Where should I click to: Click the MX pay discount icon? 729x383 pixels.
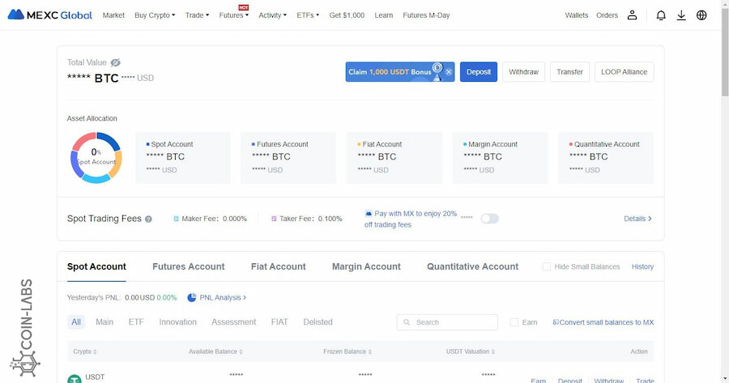coord(369,213)
